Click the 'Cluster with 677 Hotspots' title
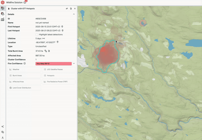Image resolution: width=202 pixels, height=140 pixels. (x=23, y=8)
